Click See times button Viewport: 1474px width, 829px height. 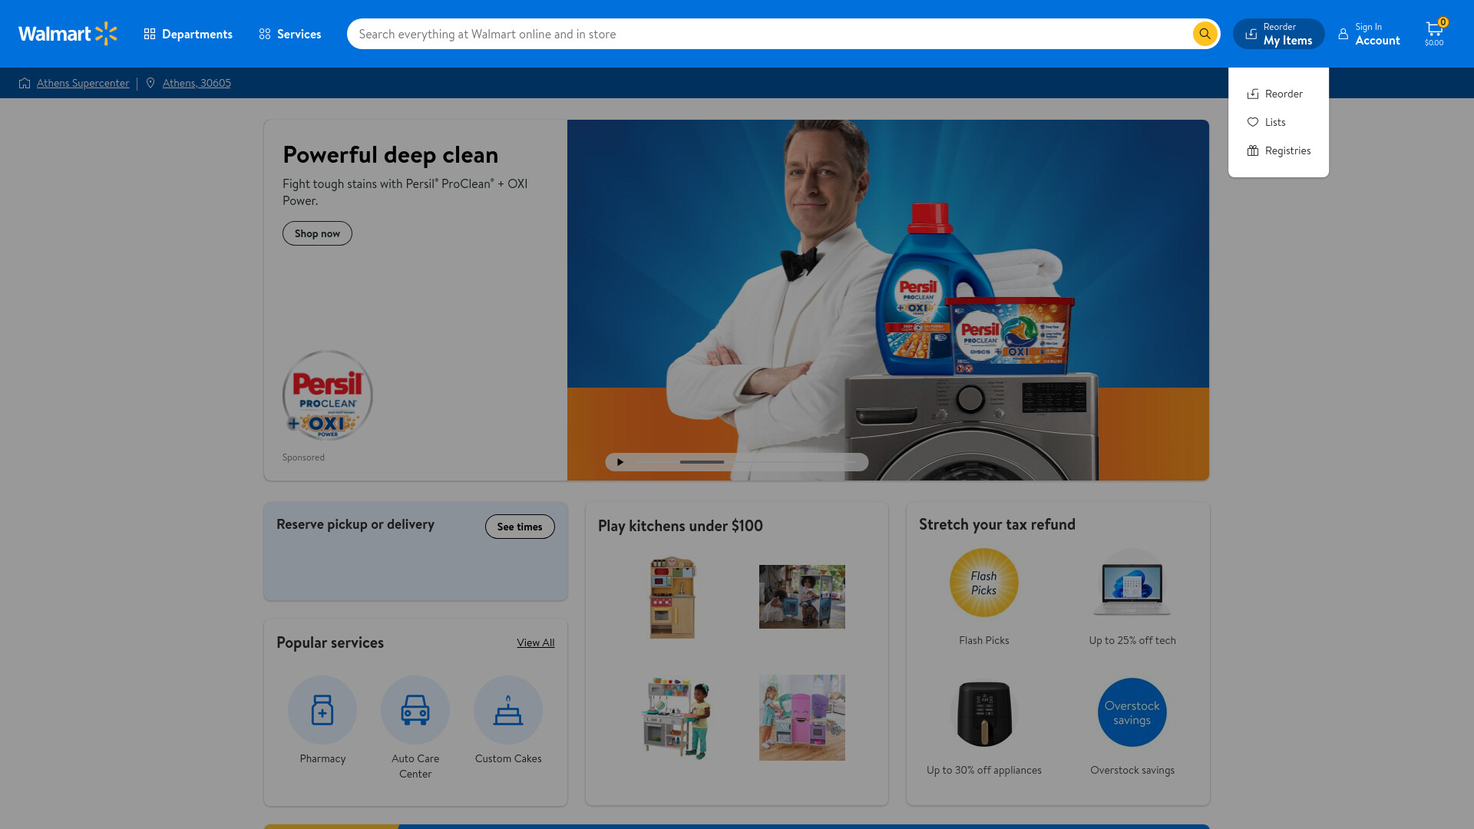pos(520,527)
